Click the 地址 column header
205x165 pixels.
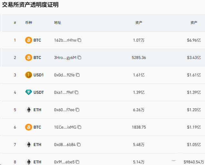58,23
